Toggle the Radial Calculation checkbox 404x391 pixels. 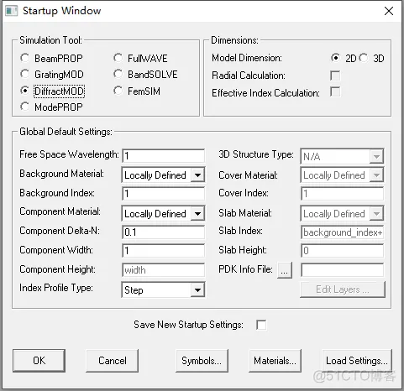point(335,76)
